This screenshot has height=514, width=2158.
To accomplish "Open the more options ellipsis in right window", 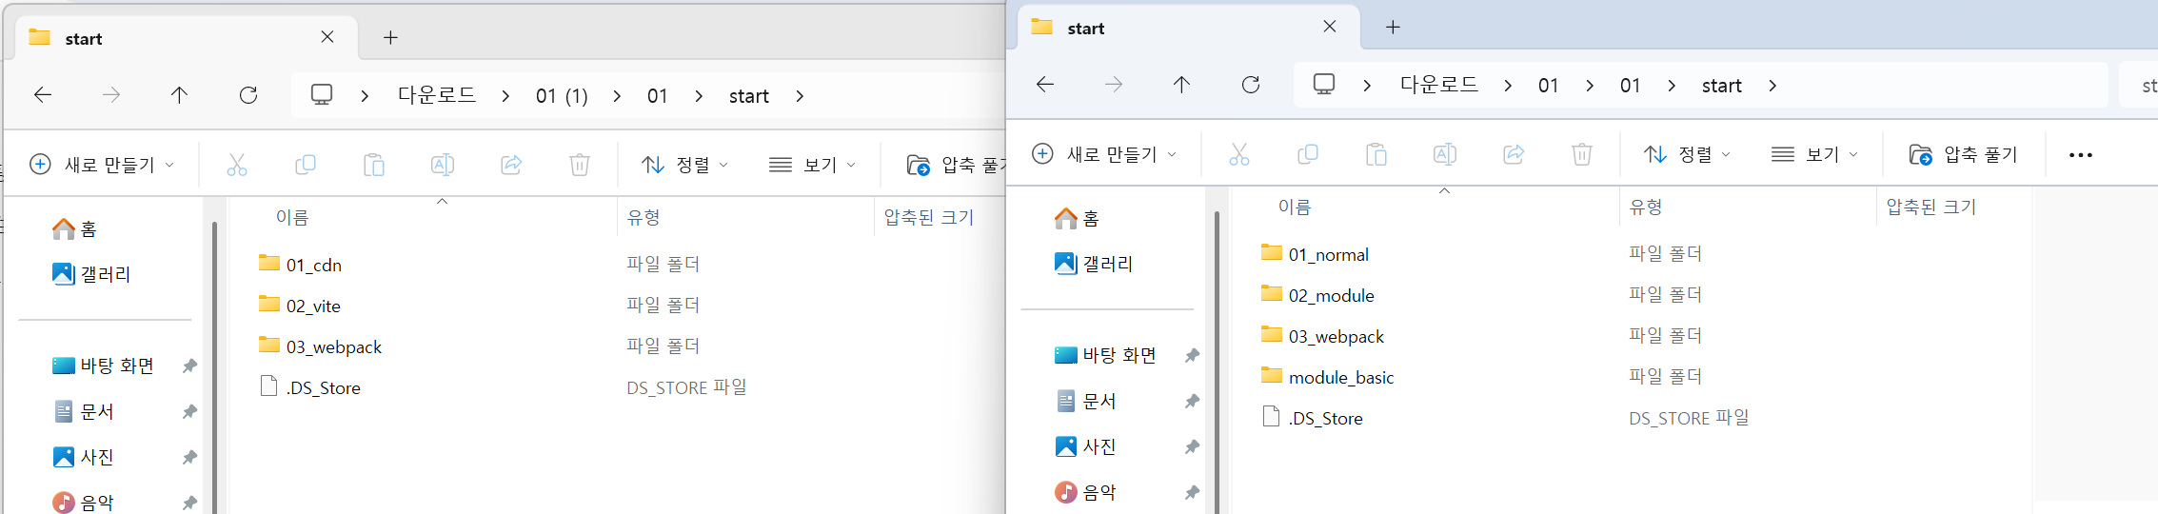I will pyautogui.click(x=2081, y=155).
